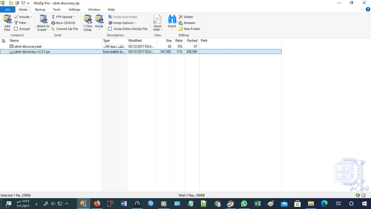Screen dimensions: 371x209
Task: Switch to the Backup tab
Action: (40, 10)
